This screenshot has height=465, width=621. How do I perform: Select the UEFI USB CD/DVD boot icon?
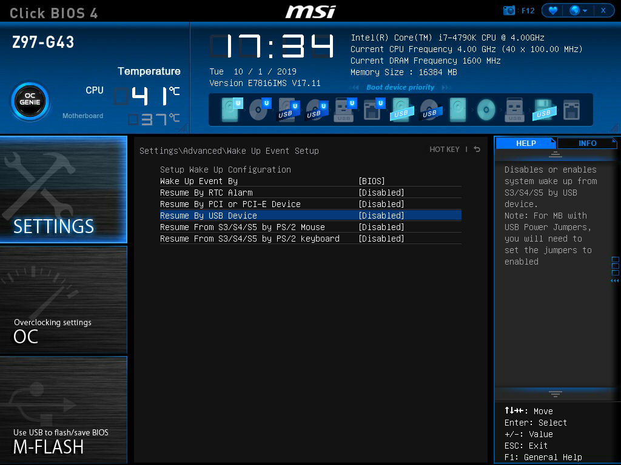[317, 109]
